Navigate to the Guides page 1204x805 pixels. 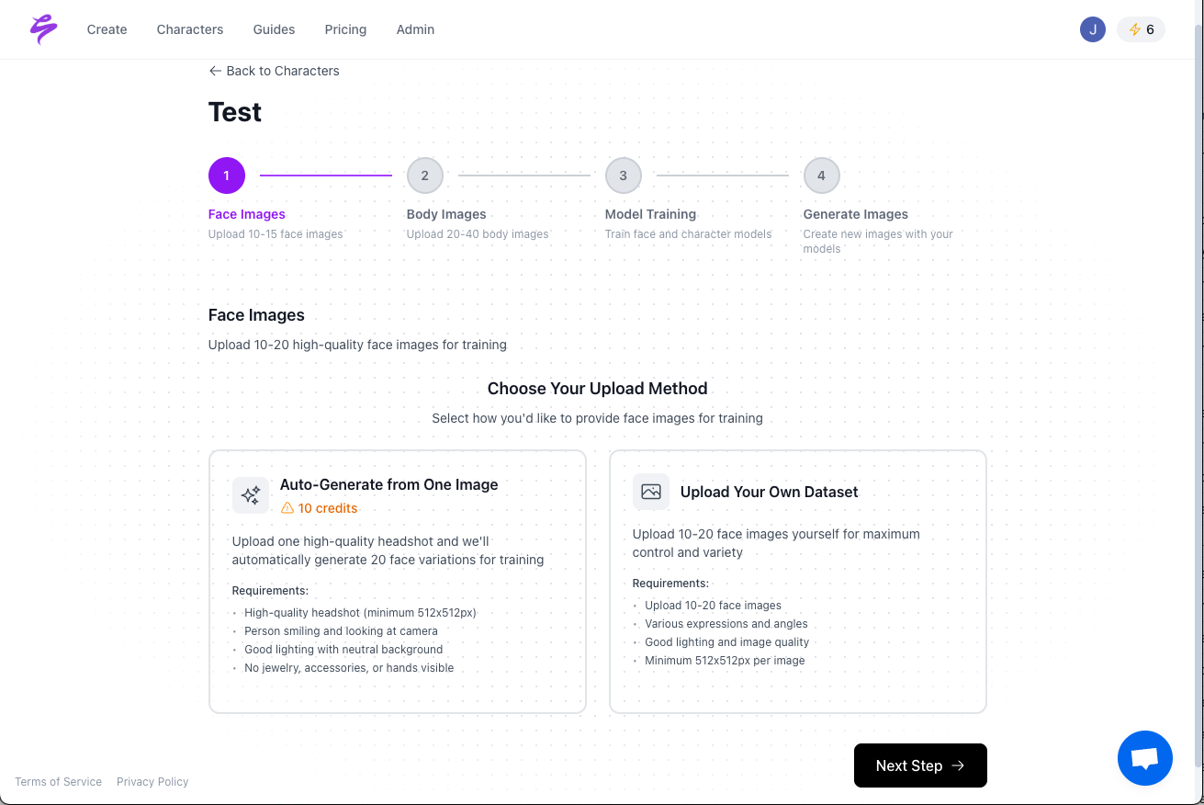(x=274, y=29)
